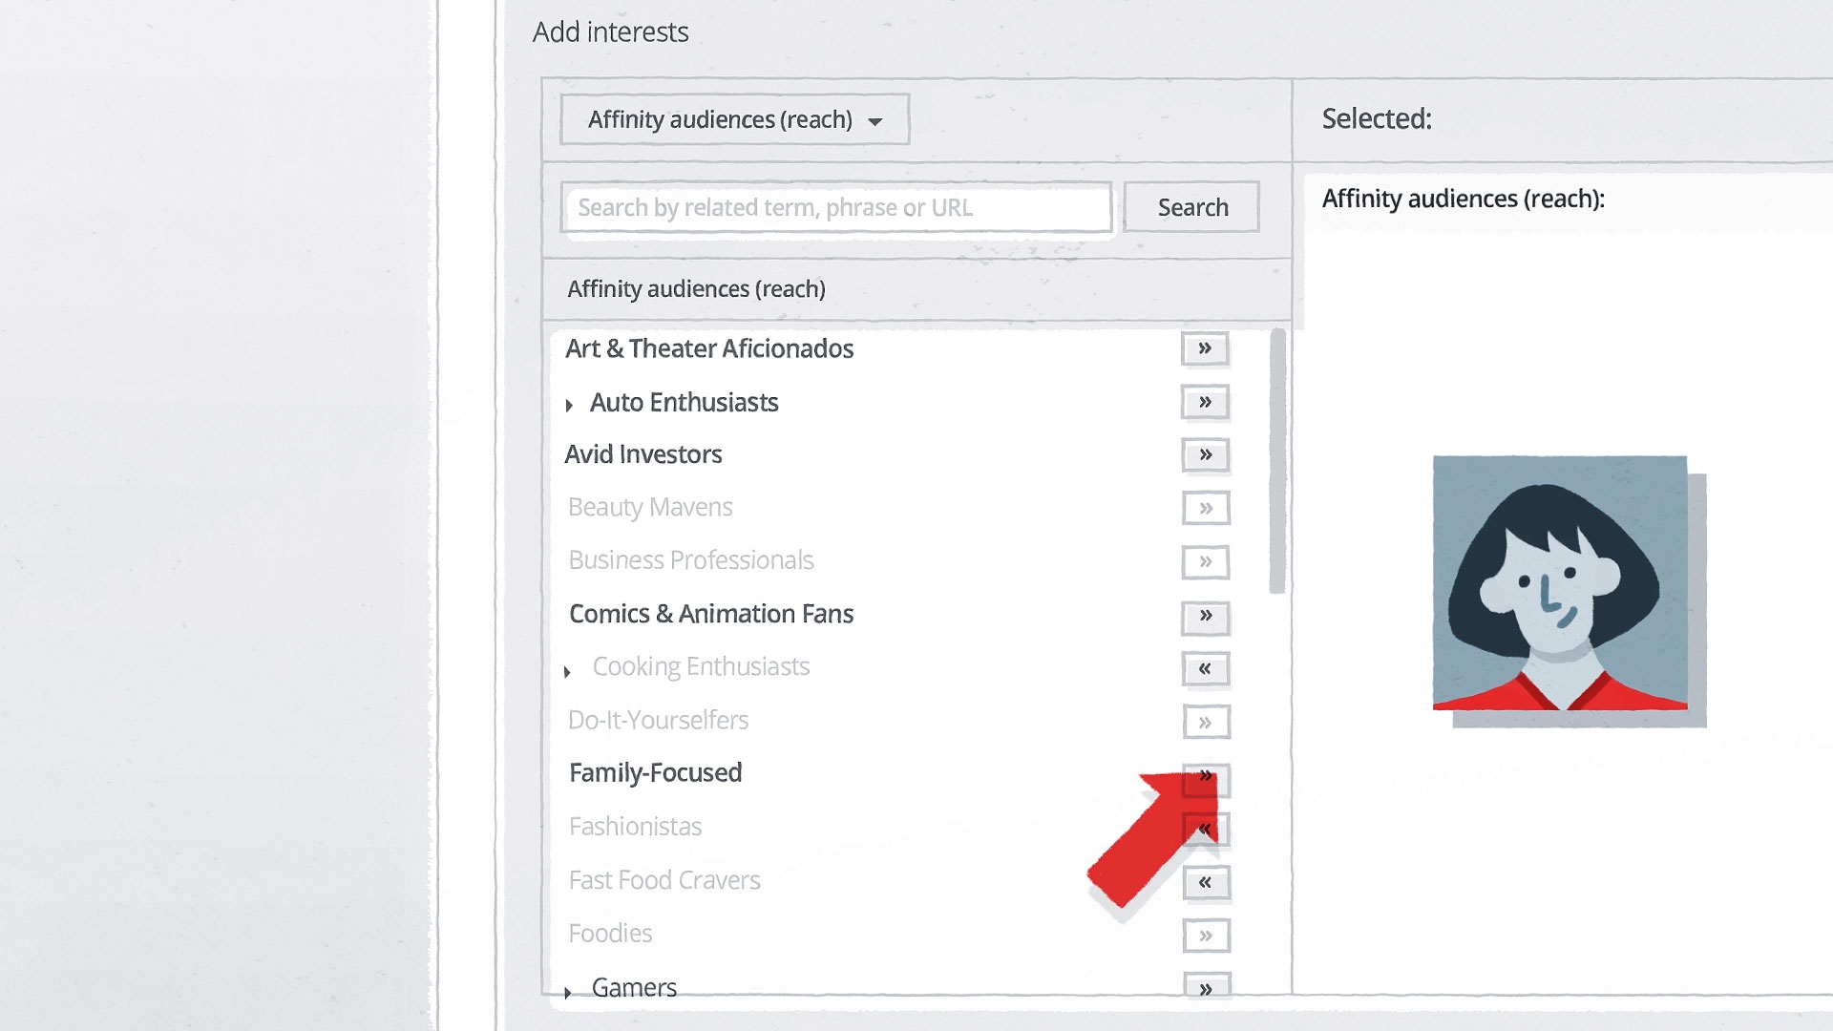Viewport: 1833px width, 1031px height.
Task: Expand the Cooking Enthusiasts subcategory
Action: point(565,667)
